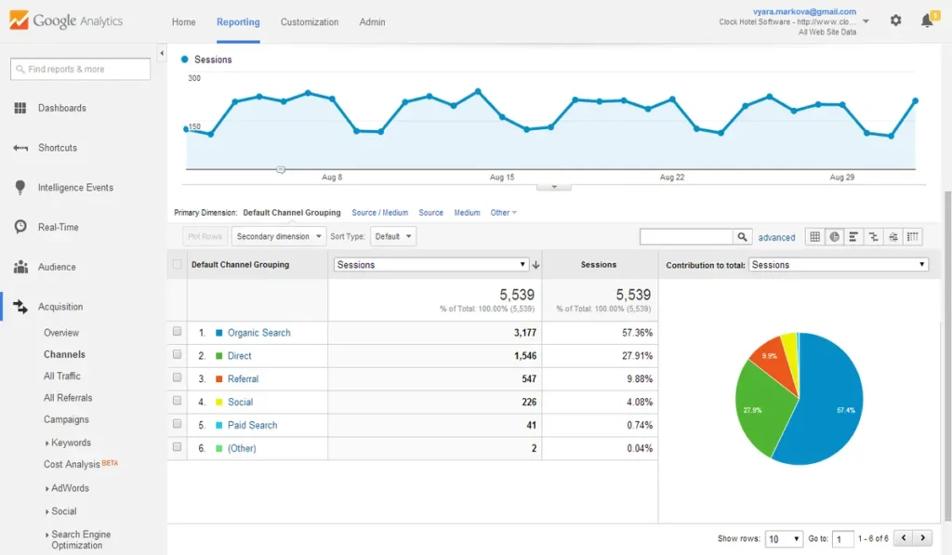
Task: Go to the next page arrow
Action: pos(923,538)
